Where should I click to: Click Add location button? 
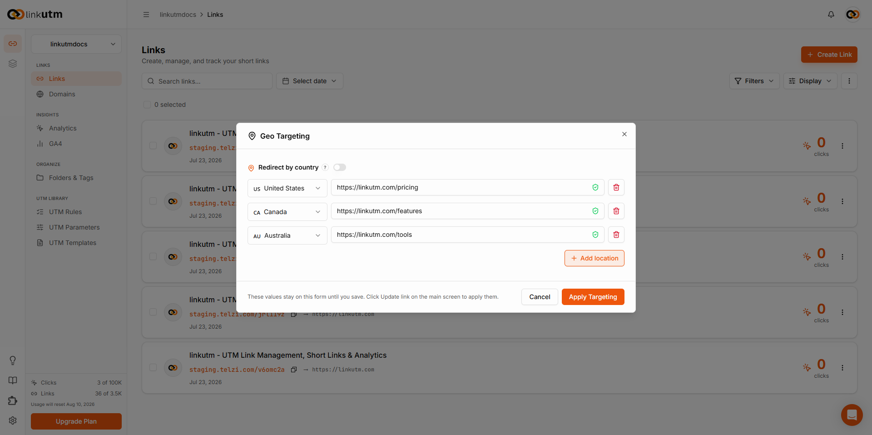point(595,258)
